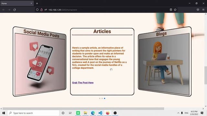Open the Pocket save icon
This screenshot has width=207, height=116.
198,10
